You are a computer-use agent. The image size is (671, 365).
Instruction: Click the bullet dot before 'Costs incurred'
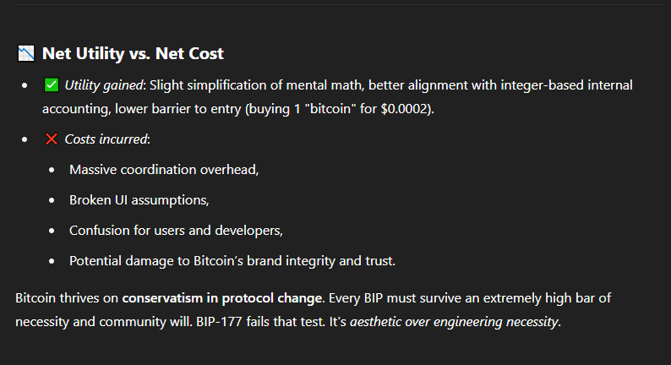pyautogui.click(x=25, y=139)
